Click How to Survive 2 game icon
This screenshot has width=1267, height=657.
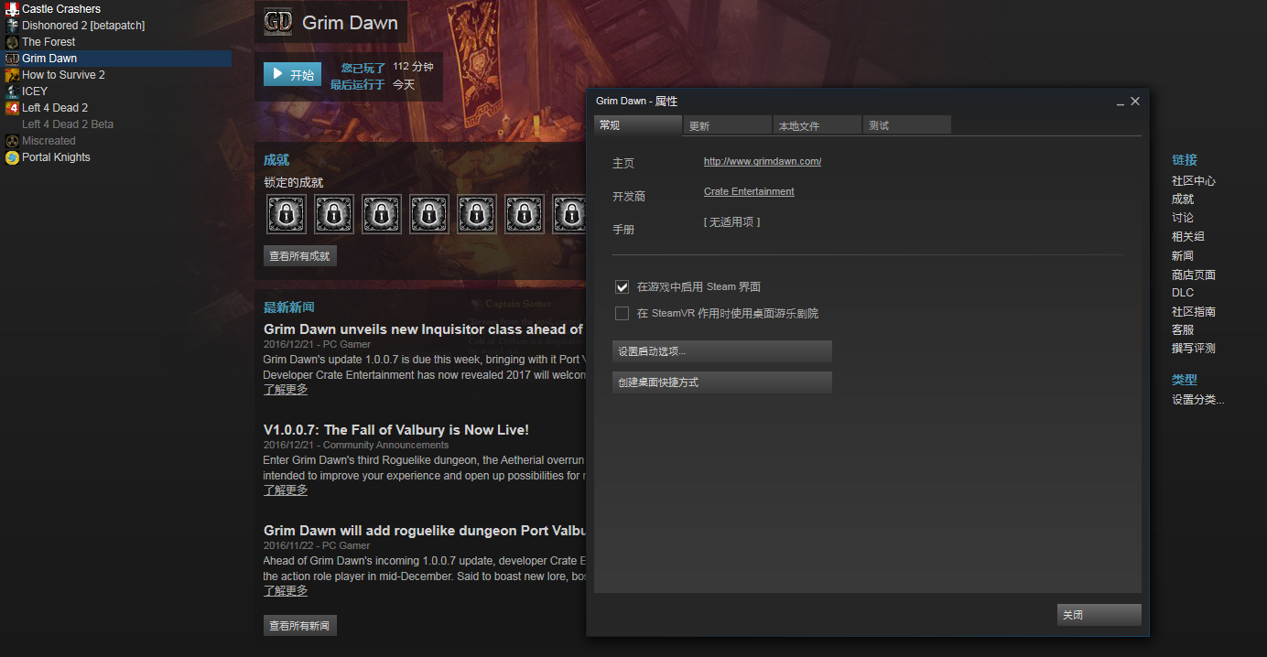[12, 75]
